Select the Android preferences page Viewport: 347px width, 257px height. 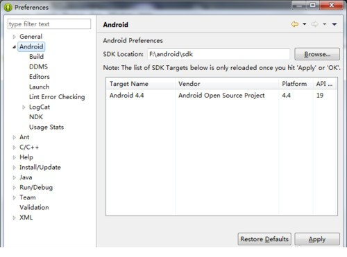click(x=31, y=46)
